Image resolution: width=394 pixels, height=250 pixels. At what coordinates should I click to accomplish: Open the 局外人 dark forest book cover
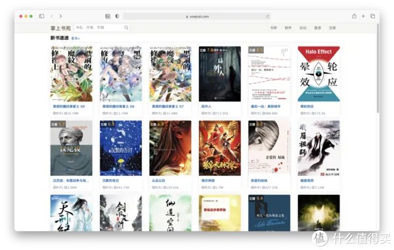point(220,74)
